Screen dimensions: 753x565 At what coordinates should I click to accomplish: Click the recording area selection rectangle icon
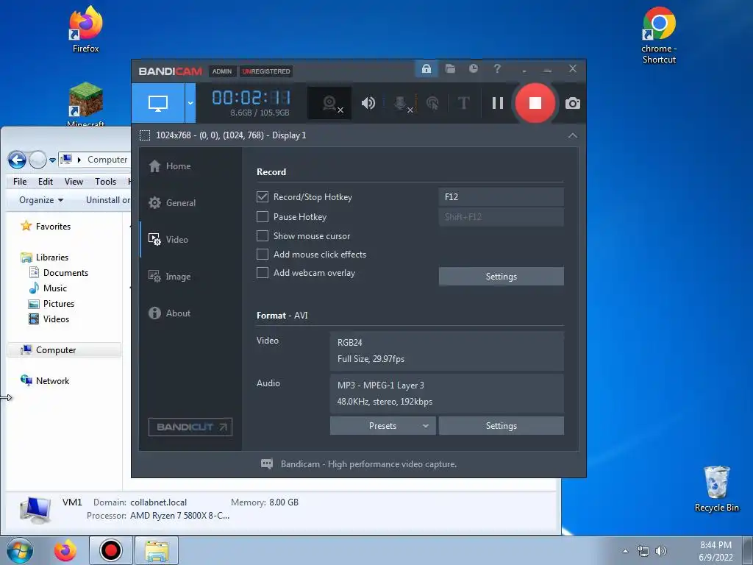(145, 135)
